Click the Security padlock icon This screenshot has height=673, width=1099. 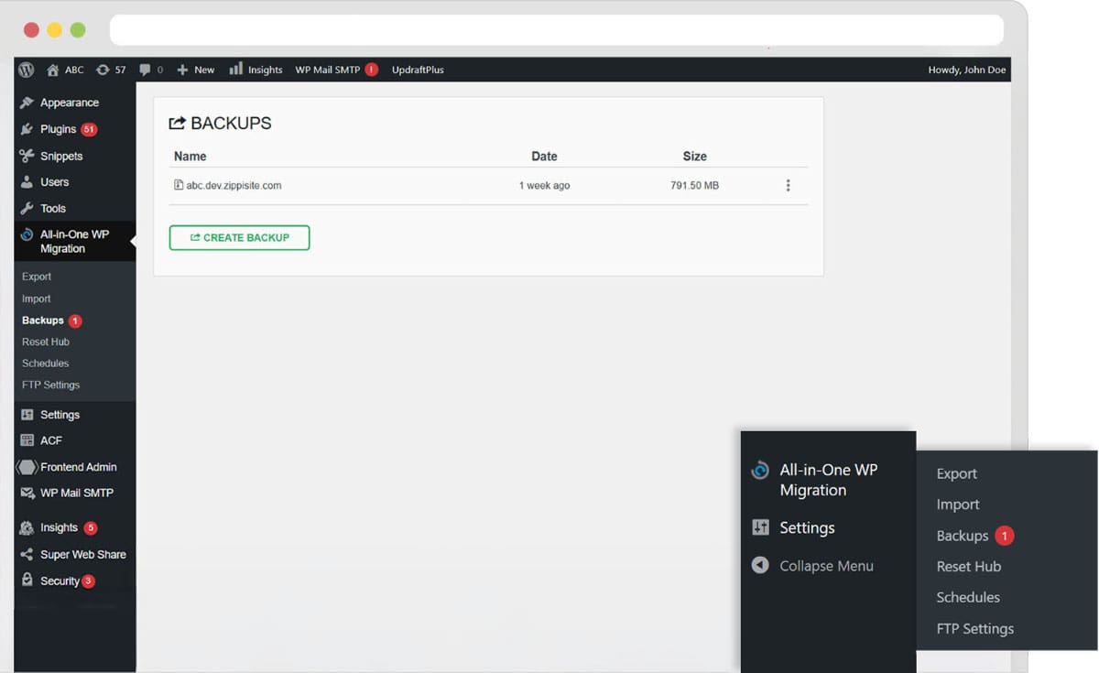27,581
